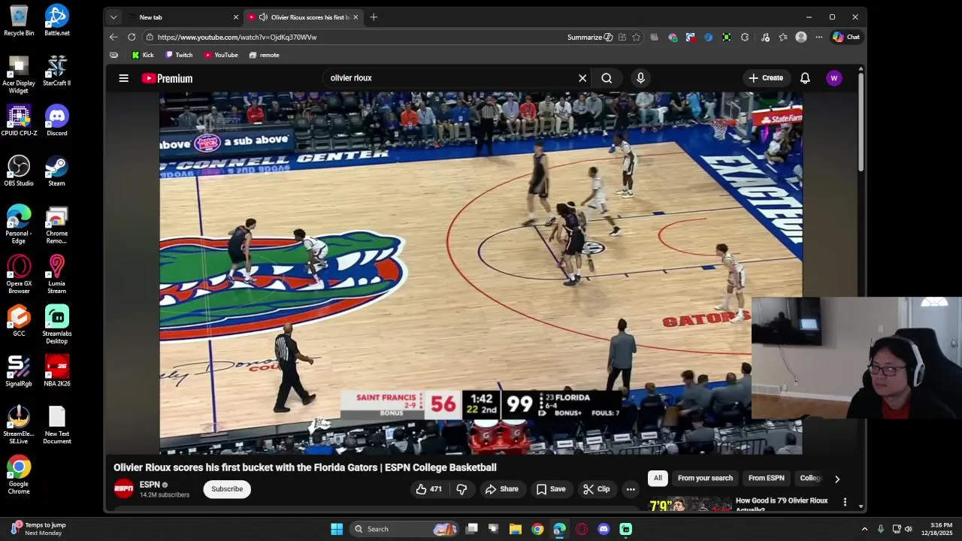Dislike the video with thumbs down

coord(461,489)
